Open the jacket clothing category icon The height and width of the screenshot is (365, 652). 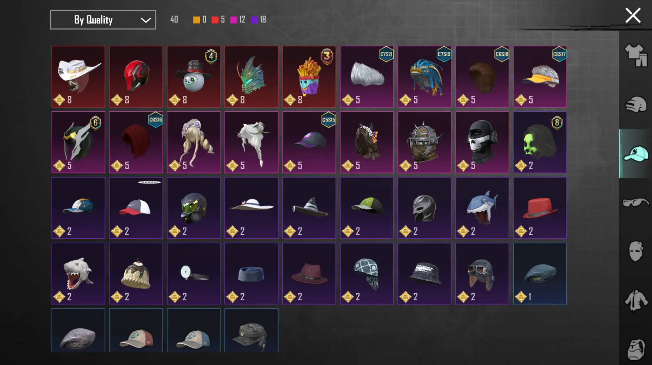pyautogui.click(x=636, y=300)
